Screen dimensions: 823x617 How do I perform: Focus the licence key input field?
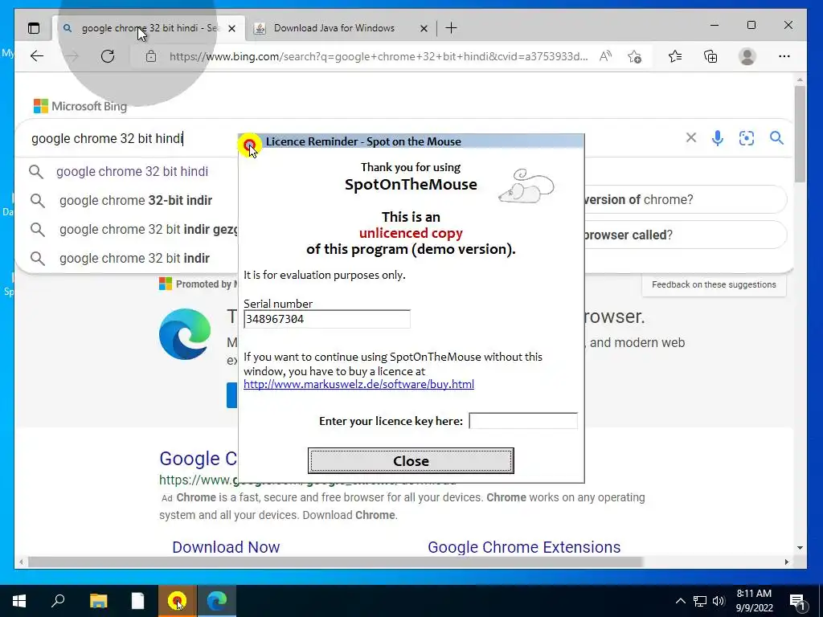(522, 421)
